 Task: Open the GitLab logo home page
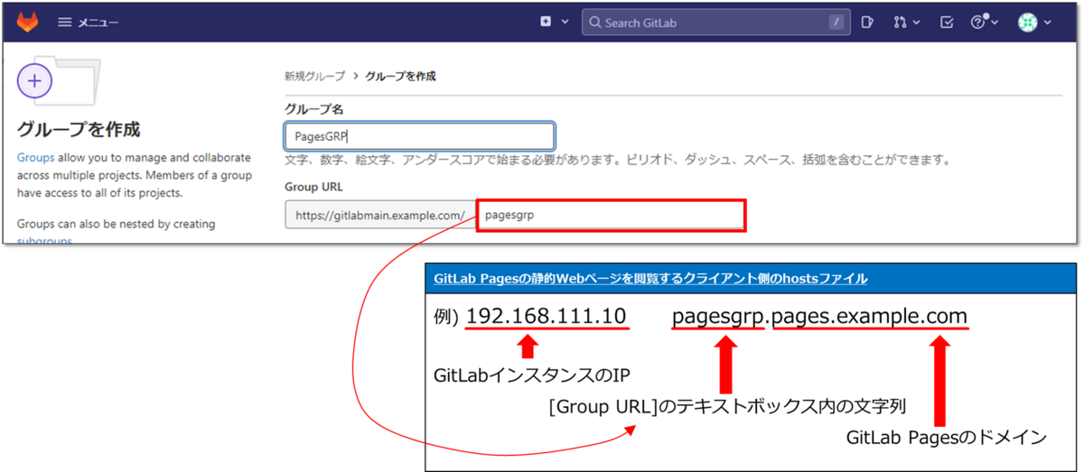[x=28, y=22]
